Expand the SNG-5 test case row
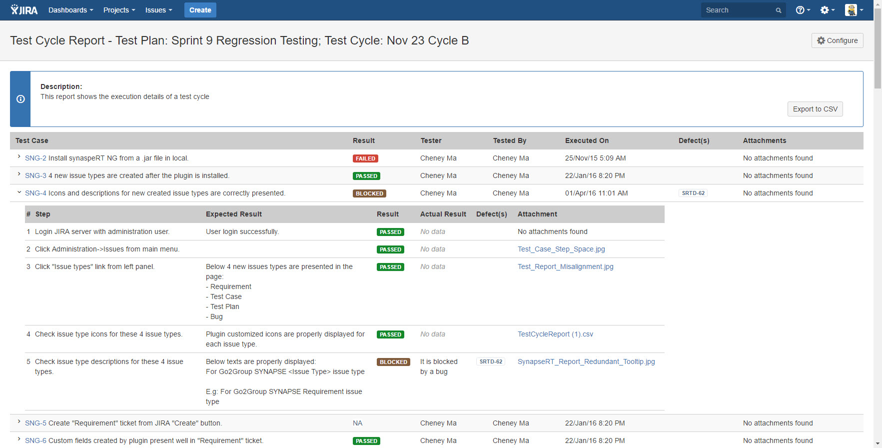The height and width of the screenshot is (448, 882). 19,422
